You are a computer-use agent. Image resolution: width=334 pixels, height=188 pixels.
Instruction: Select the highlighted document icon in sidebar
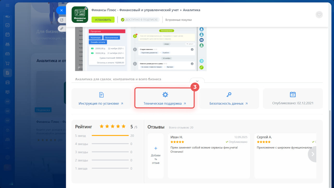[x=8, y=73]
